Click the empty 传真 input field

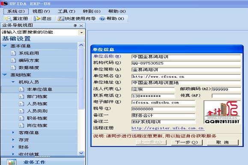[x=226, y=96]
